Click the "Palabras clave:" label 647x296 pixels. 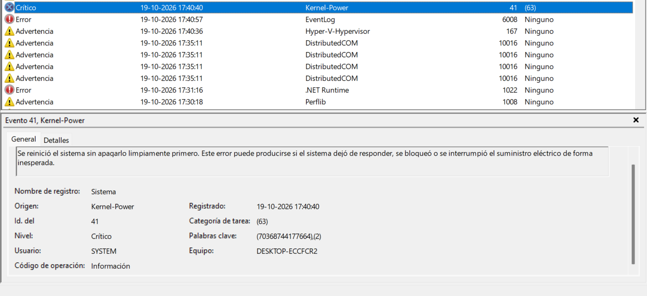(213, 236)
